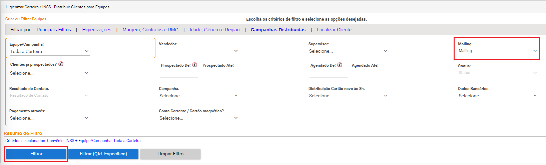Screen dimensions: 546x165
Task: Select the Higienizações filter tab
Action: point(97,30)
